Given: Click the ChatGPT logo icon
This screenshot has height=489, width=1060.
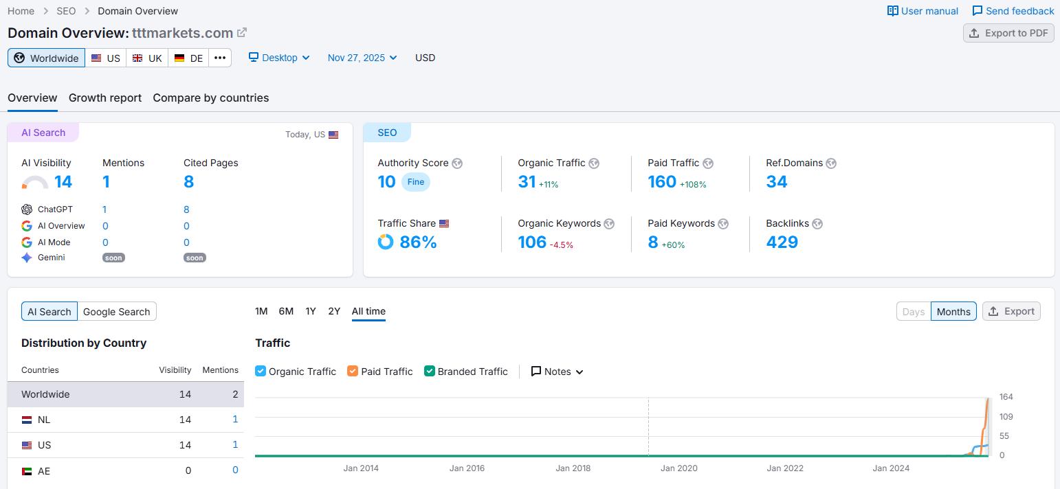Looking at the screenshot, I should coord(27,209).
